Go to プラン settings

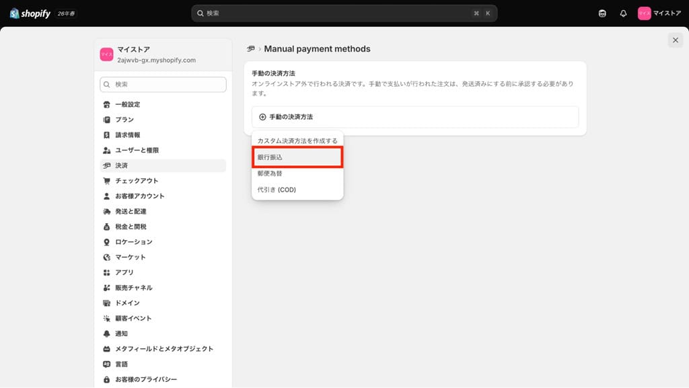coord(163,120)
